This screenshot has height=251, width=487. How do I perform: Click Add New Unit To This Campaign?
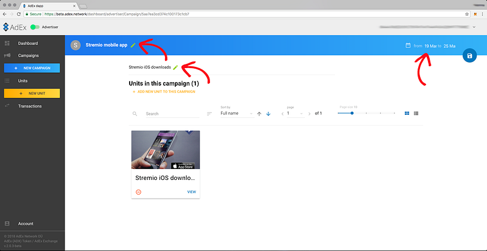(x=164, y=92)
